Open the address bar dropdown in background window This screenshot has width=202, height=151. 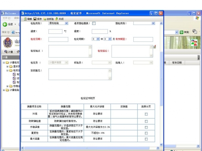177,32
